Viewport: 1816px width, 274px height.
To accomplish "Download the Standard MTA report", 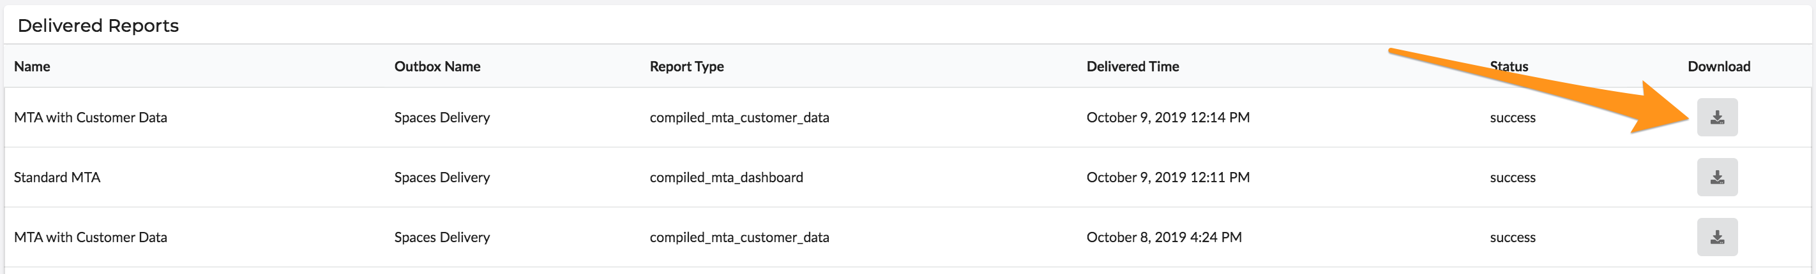I will pos(1716,177).
